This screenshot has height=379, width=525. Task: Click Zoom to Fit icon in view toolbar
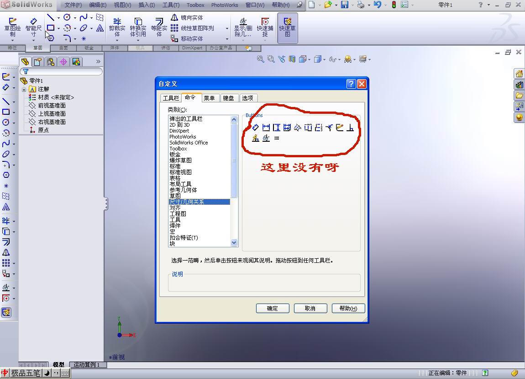coord(260,59)
